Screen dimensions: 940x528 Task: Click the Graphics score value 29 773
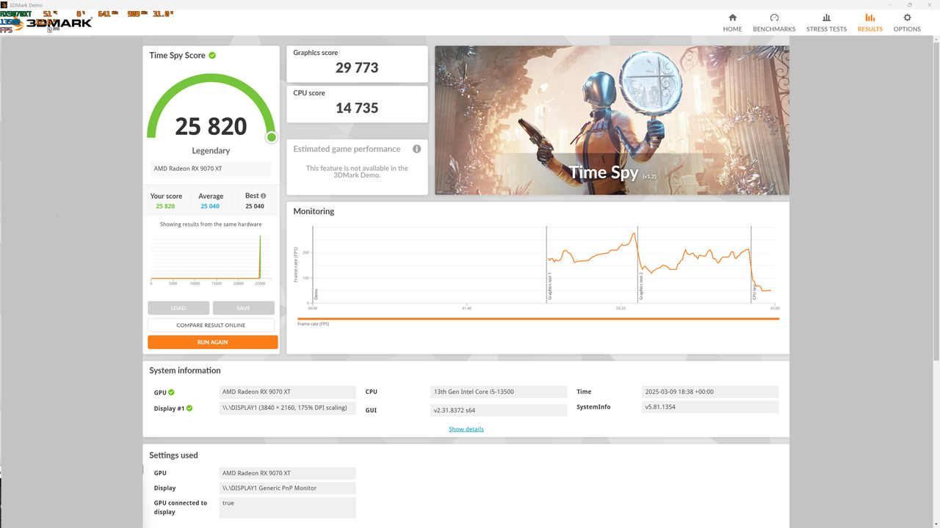[x=357, y=67]
